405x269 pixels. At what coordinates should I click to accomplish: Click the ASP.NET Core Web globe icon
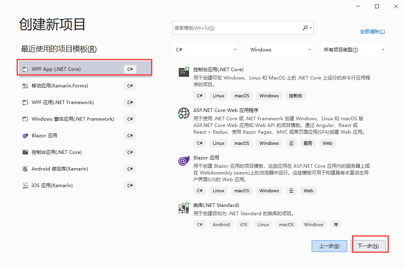pos(184,114)
